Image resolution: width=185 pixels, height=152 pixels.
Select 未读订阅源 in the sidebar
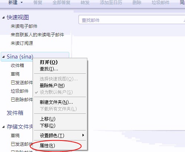22,43
